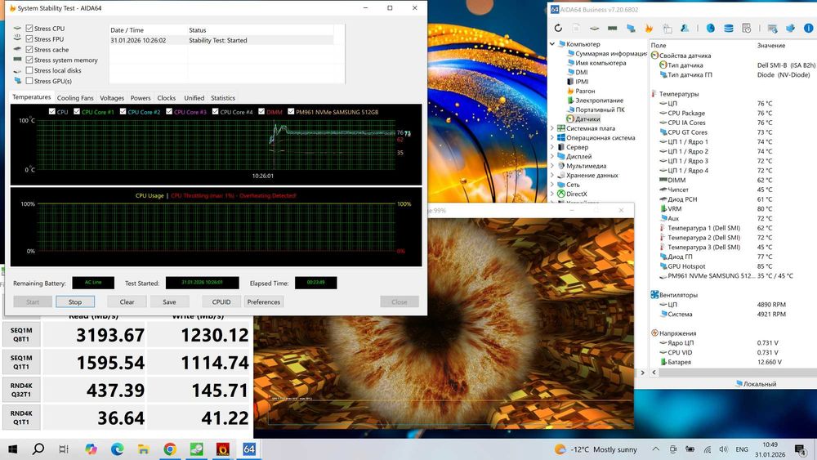Click the user figure icon in AIDA64 toolbar
The width and height of the screenshot is (817, 460).
pyautogui.click(x=685, y=28)
